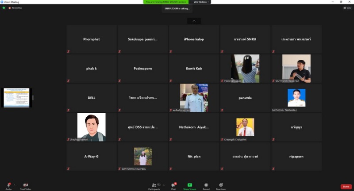354x191 pixels.
Task: Start video with the camera icon
Action: pos(26,185)
